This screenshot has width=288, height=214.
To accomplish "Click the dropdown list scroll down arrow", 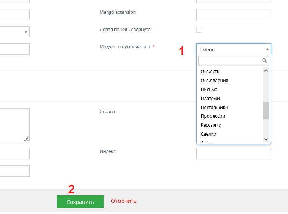I will pyautogui.click(x=266, y=139).
